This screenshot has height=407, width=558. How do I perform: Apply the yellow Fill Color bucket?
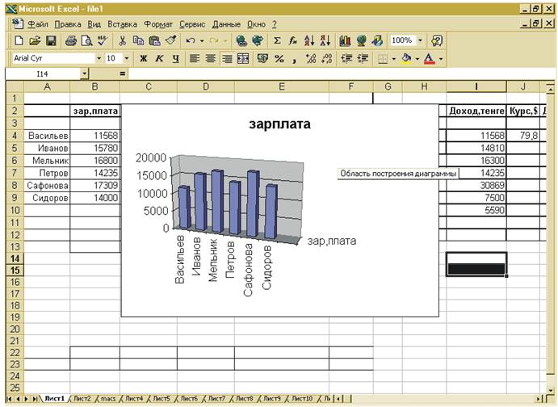click(407, 59)
